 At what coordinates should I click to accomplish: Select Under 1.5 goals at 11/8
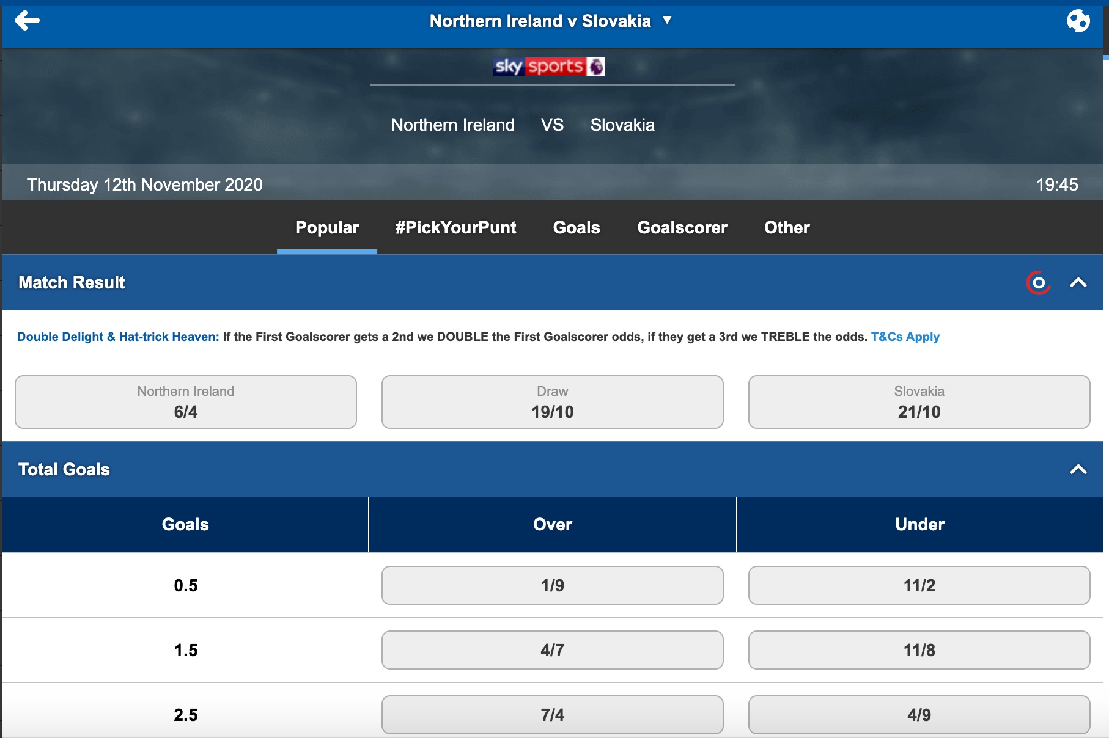(x=919, y=650)
